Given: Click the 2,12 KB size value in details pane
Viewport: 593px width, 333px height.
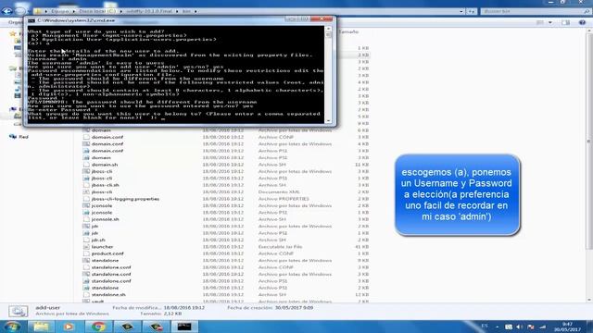Looking at the screenshot, I should coord(172,314).
